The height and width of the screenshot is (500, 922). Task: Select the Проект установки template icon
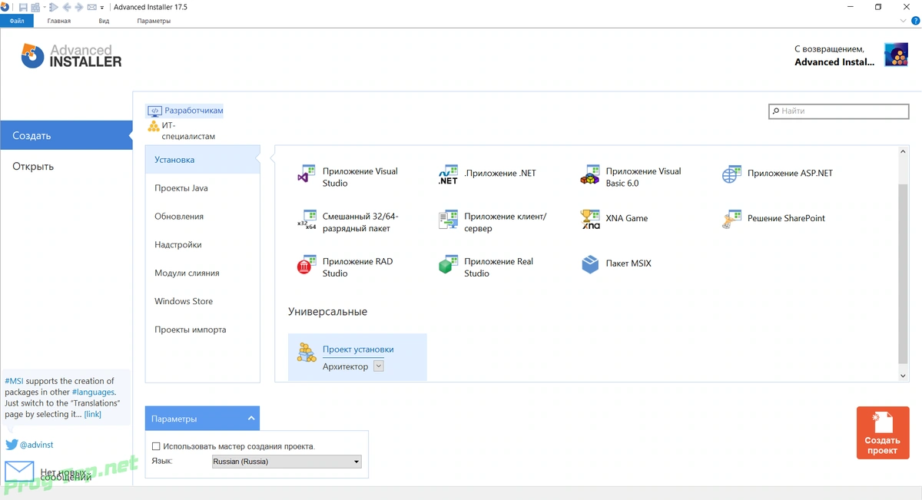click(307, 353)
